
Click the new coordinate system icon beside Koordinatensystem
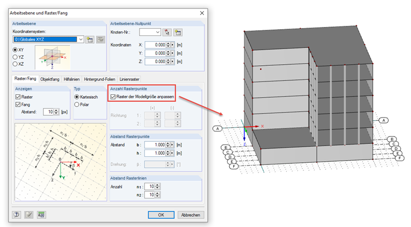(x=90, y=39)
